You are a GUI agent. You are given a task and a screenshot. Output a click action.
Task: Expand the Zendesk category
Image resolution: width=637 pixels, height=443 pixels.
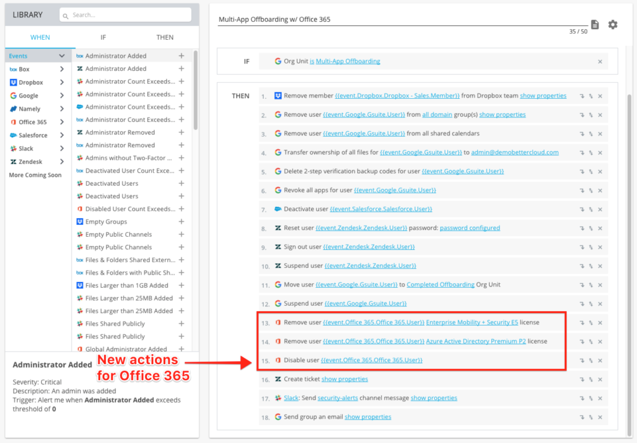pyautogui.click(x=62, y=162)
